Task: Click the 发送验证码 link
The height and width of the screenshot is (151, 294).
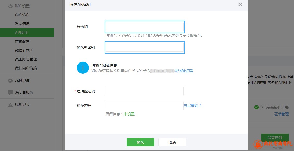Action: point(184,71)
